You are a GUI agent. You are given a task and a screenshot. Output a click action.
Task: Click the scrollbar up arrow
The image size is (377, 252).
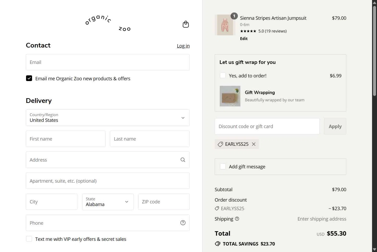tap(374, 2)
